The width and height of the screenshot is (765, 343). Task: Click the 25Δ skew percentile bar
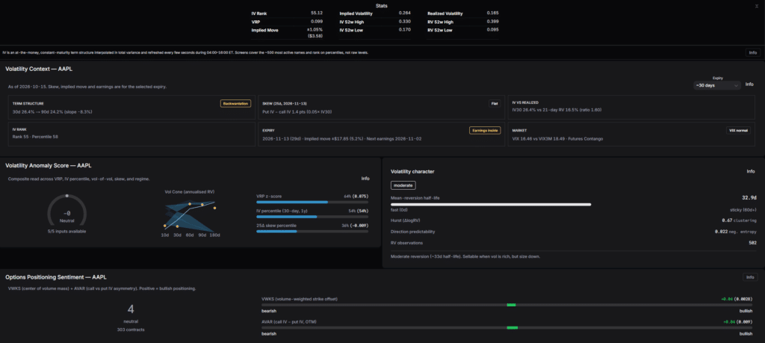pos(312,231)
